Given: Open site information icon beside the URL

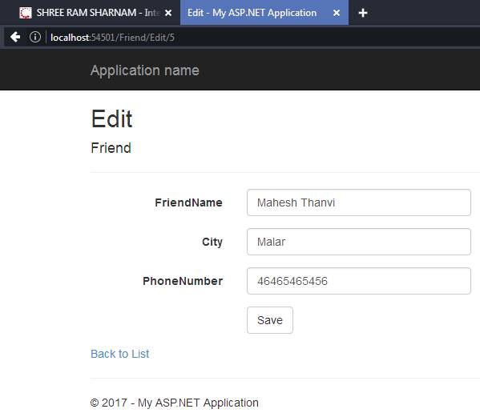Looking at the screenshot, I should point(35,37).
